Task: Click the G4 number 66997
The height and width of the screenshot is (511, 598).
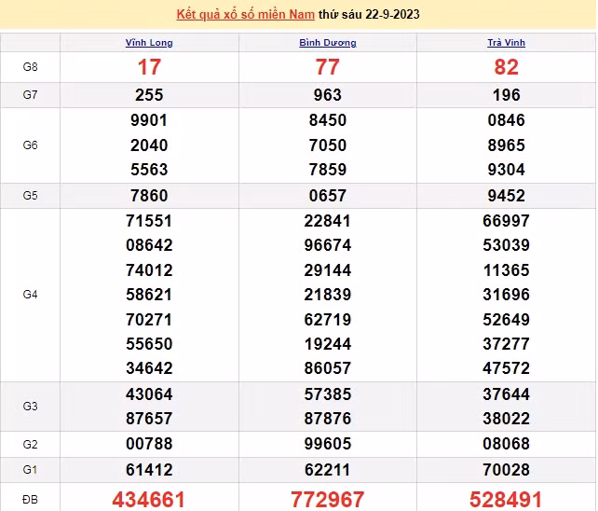Action: coord(506,221)
